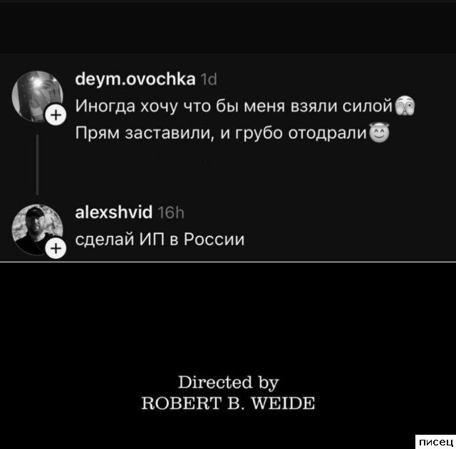Screen dimensions: 456x449
Task: Click the vertical thread line between comments
Action: coord(37,165)
